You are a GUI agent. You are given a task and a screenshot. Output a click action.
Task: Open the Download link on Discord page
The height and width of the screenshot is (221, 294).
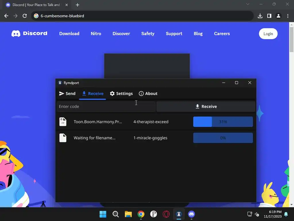(x=69, y=34)
